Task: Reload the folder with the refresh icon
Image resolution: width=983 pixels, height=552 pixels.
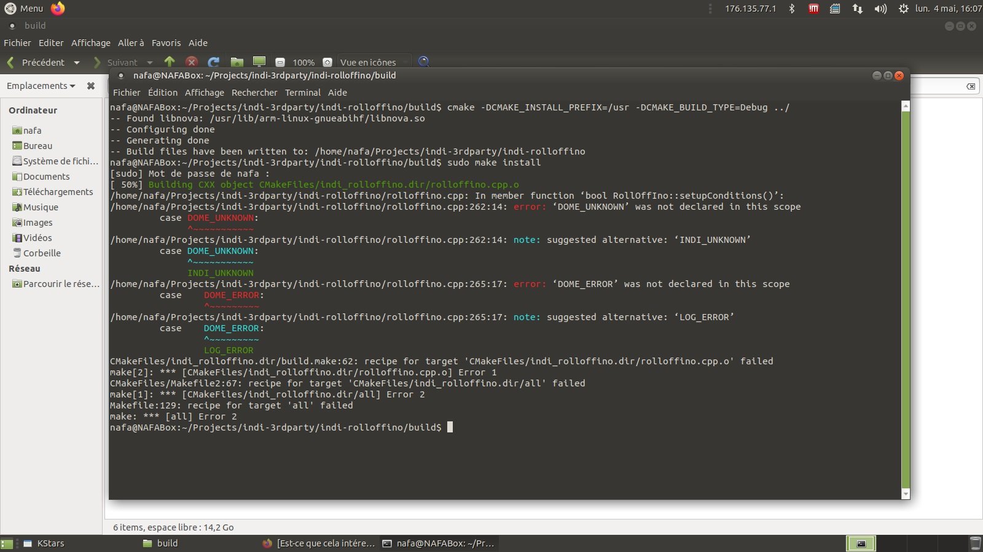Action: point(214,61)
